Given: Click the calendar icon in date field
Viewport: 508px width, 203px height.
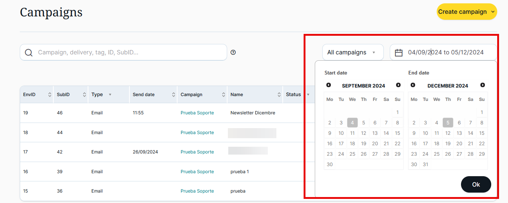Looking at the screenshot, I should (399, 53).
